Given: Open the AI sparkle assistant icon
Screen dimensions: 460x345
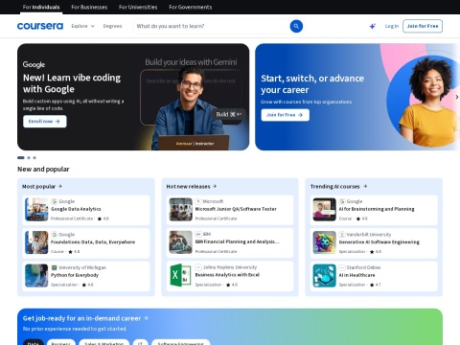Looking at the screenshot, I should [x=373, y=26].
